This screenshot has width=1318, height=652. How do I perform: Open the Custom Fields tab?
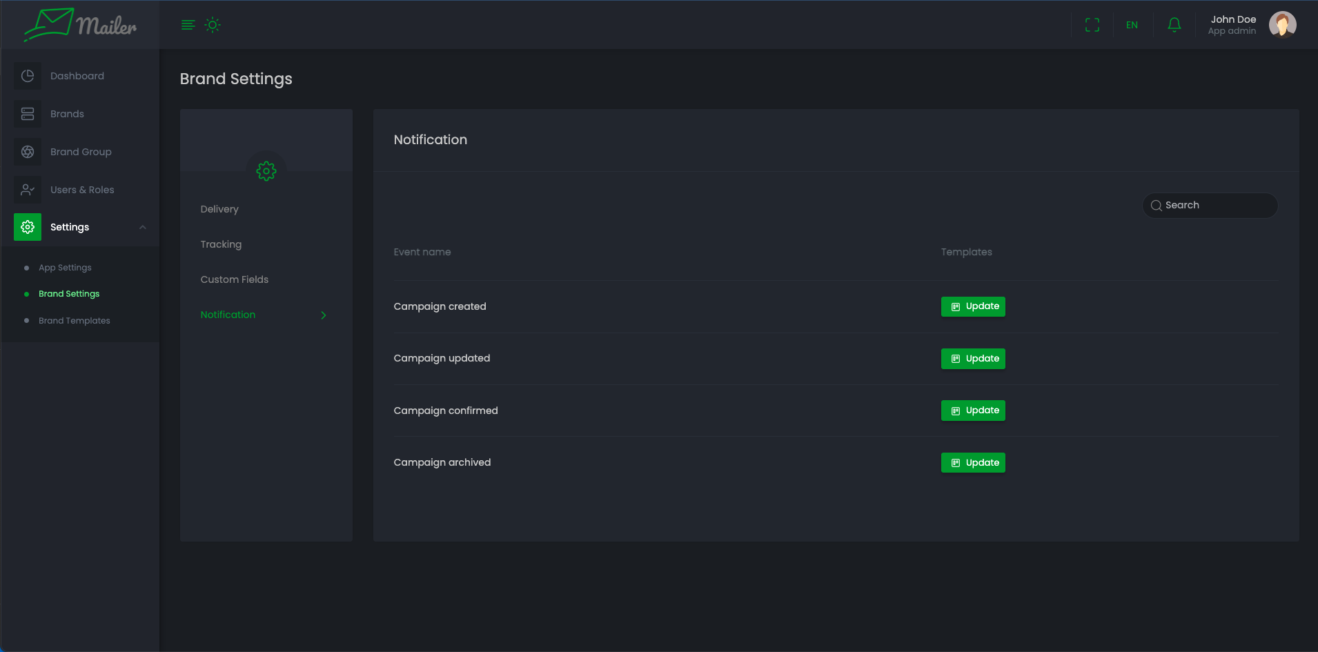click(234, 279)
